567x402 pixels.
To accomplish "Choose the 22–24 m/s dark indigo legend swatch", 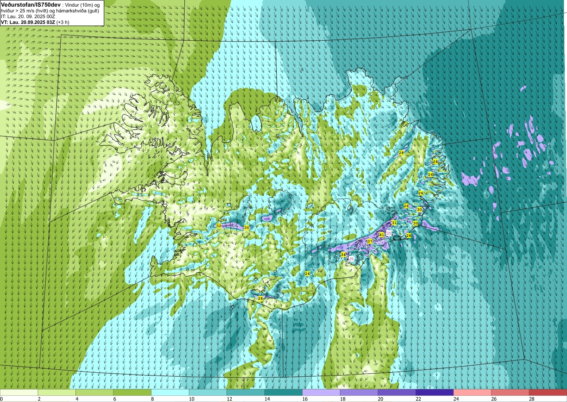I will point(435,392).
